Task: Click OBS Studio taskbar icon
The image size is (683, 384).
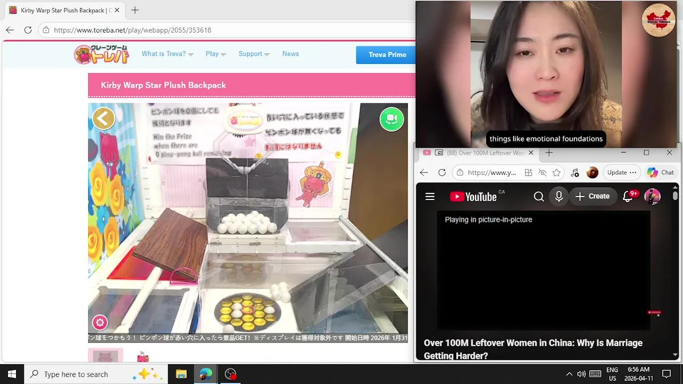Action: [x=231, y=374]
